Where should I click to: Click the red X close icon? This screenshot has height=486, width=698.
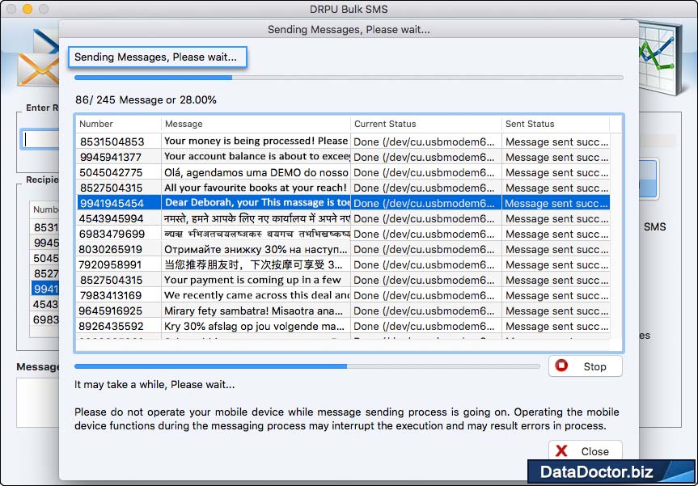[562, 451]
